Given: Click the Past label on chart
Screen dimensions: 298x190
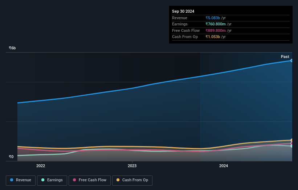Looking at the screenshot, I should coord(285,57).
